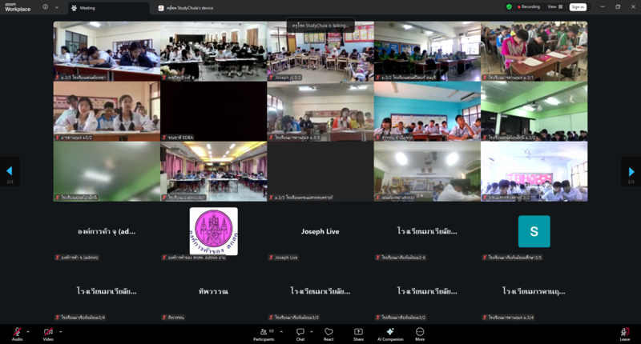Click the Sign in button
Image resolution: width=641 pixels, height=344 pixels.
click(x=578, y=7)
